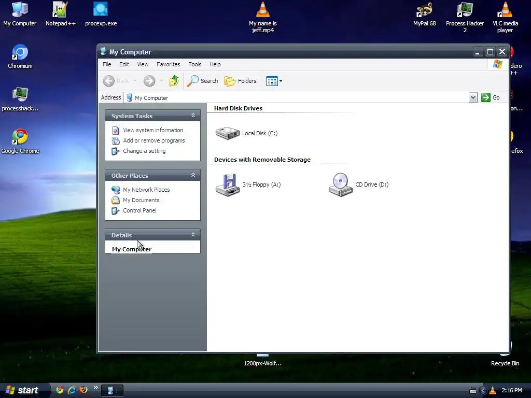Click the Address bar field showing My Computer
531x398 pixels.
pyautogui.click(x=296, y=97)
